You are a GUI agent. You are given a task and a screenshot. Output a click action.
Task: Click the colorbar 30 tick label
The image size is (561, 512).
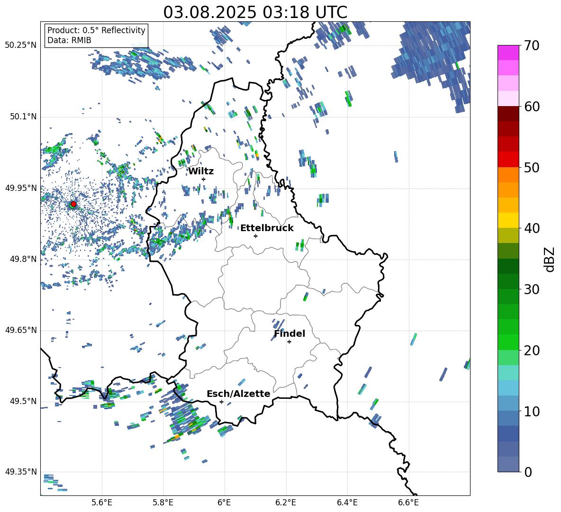(x=532, y=289)
